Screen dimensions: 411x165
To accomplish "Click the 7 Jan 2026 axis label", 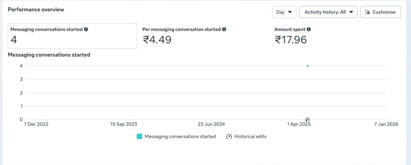I will (x=385, y=124).
